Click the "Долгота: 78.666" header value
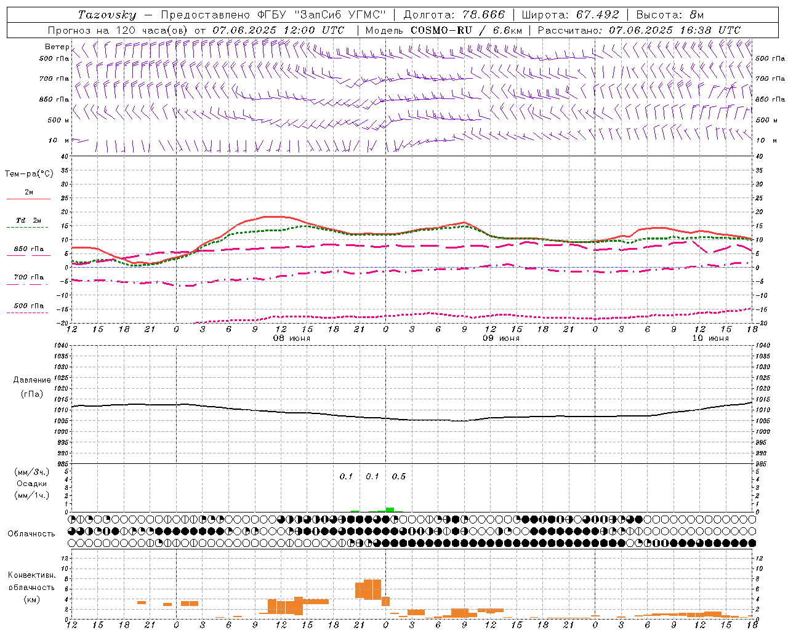Image resolution: width=788 pixels, height=630 pixels. pos(454,15)
